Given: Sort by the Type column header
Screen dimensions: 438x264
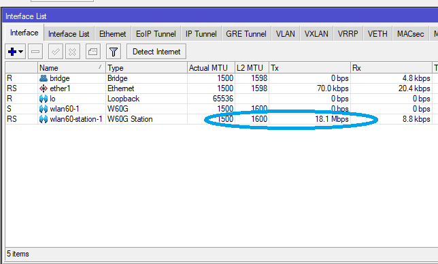Looking at the screenshot, I should 146,68.
